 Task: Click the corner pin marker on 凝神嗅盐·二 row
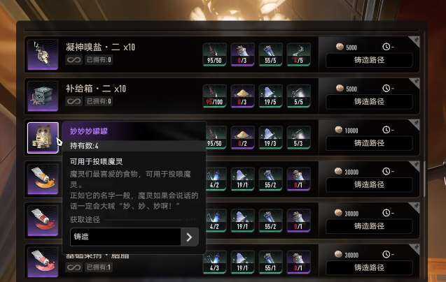tap(414, 41)
